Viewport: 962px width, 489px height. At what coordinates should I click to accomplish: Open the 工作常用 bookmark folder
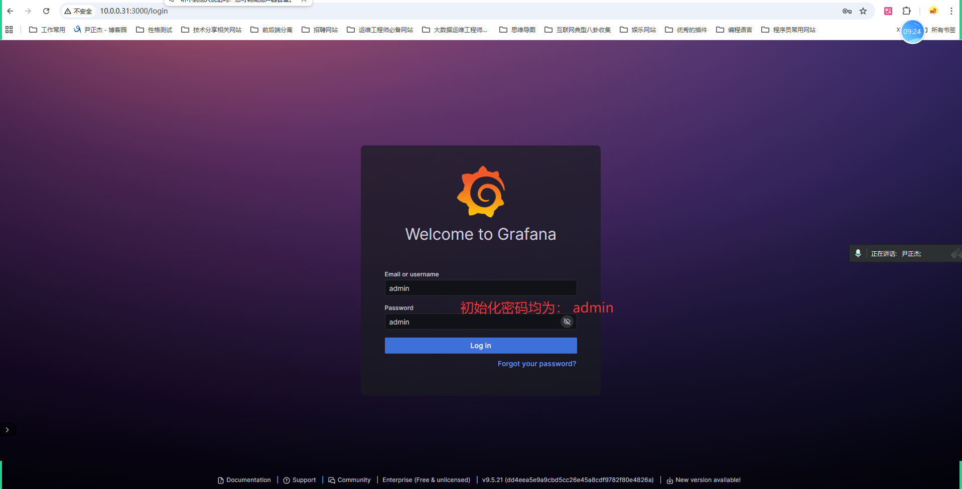[x=47, y=30]
